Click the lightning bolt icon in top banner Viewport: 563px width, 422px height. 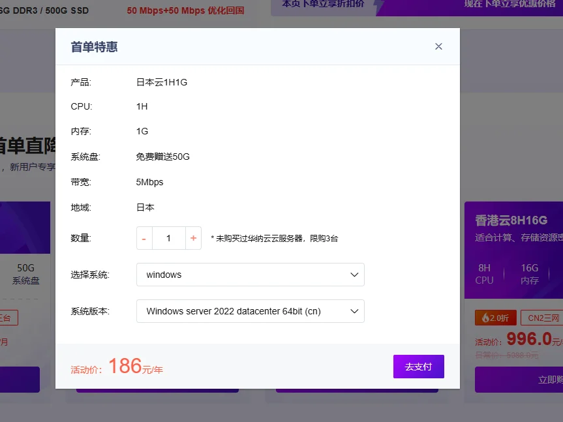[x=379, y=5]
